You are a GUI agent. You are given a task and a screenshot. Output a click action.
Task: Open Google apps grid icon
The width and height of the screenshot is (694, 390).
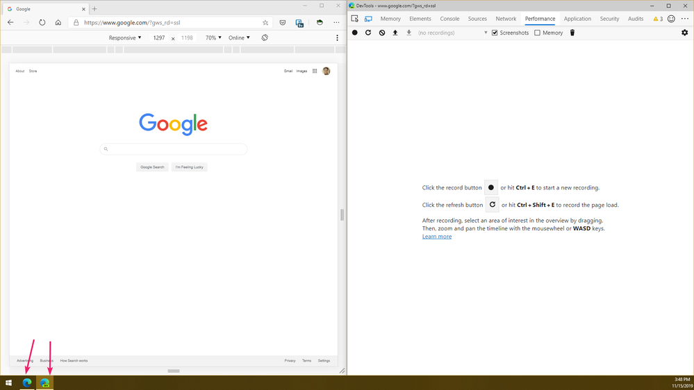[315, 71]
